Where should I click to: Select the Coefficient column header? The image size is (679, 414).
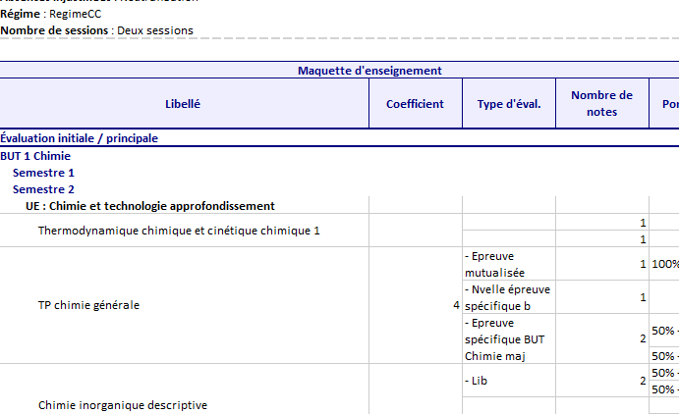coord(415,104)
